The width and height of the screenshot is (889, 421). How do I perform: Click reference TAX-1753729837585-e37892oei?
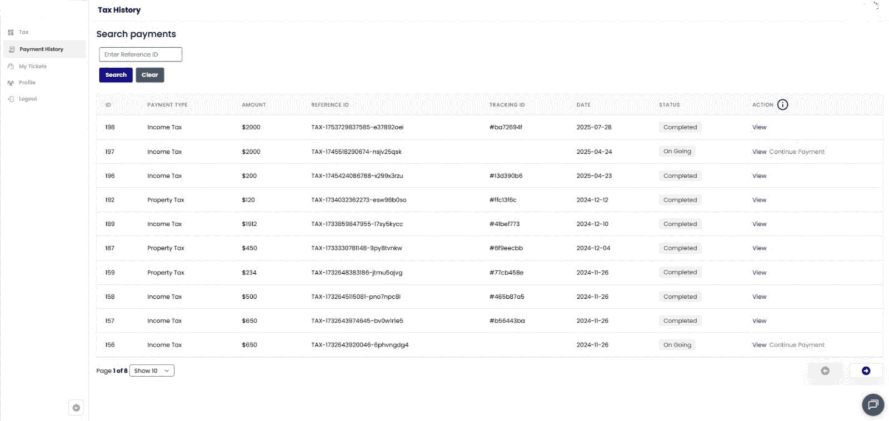coord(357,127)
